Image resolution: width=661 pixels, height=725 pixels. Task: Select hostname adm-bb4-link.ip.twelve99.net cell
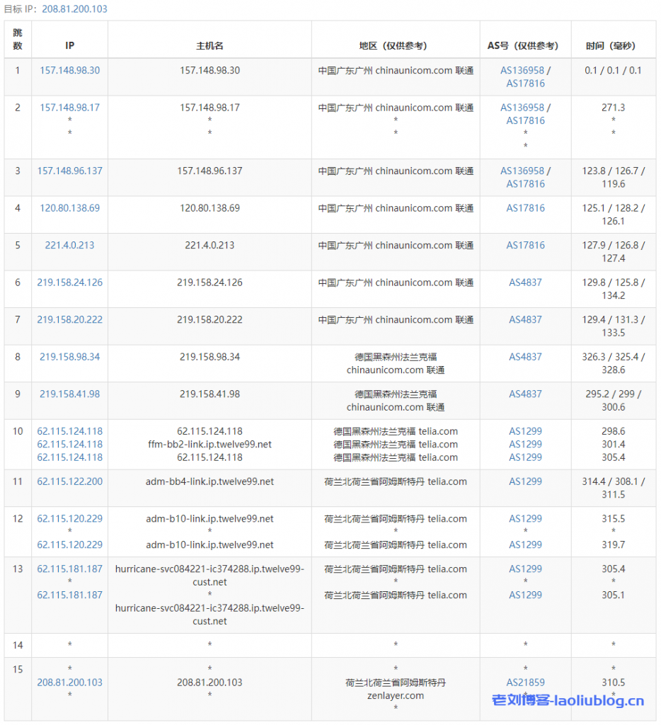pyautogui.click(x=209, y=481)
